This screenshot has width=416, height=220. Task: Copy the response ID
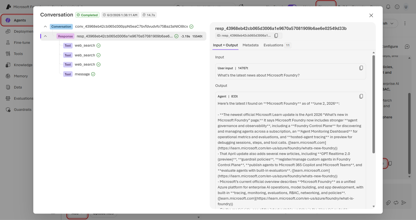pyautogui.click(x=276, y=35)
